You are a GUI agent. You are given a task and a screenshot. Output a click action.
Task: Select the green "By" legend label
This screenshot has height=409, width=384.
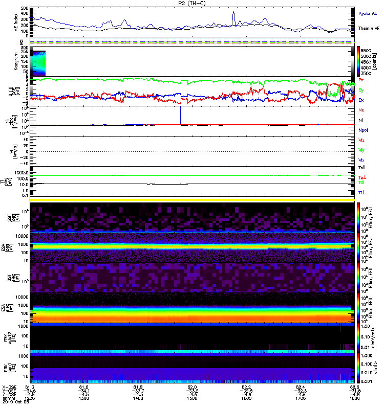(361, 90)
